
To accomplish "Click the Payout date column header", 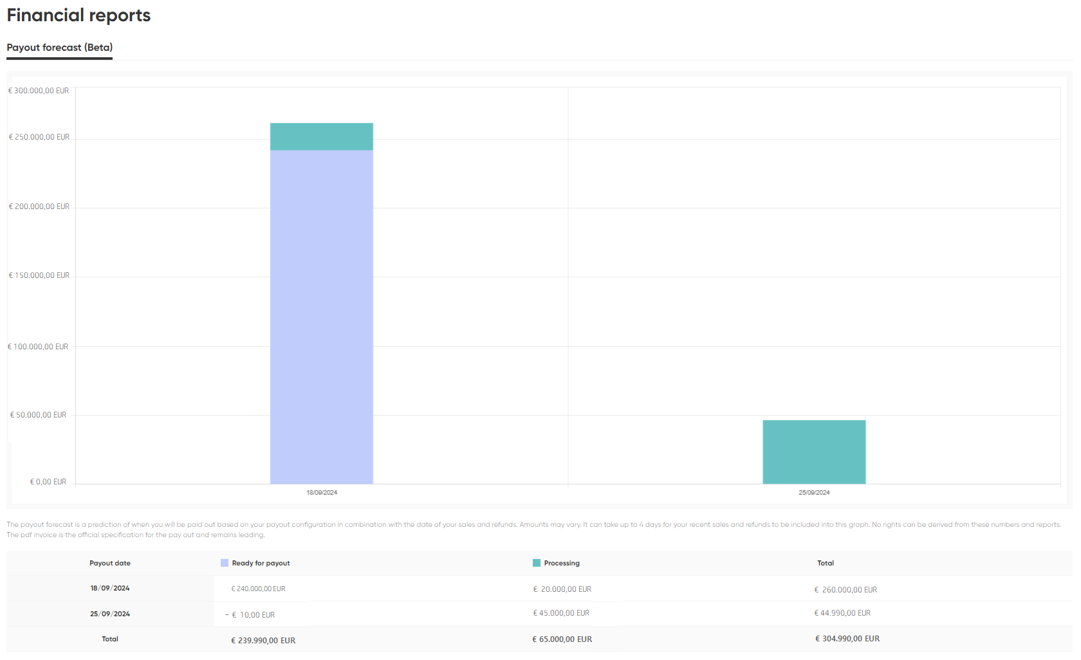I will pyautogui.click(x=110, y=563).
